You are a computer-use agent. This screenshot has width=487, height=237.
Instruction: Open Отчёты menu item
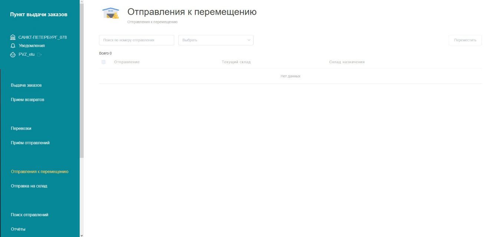(18, 229)
